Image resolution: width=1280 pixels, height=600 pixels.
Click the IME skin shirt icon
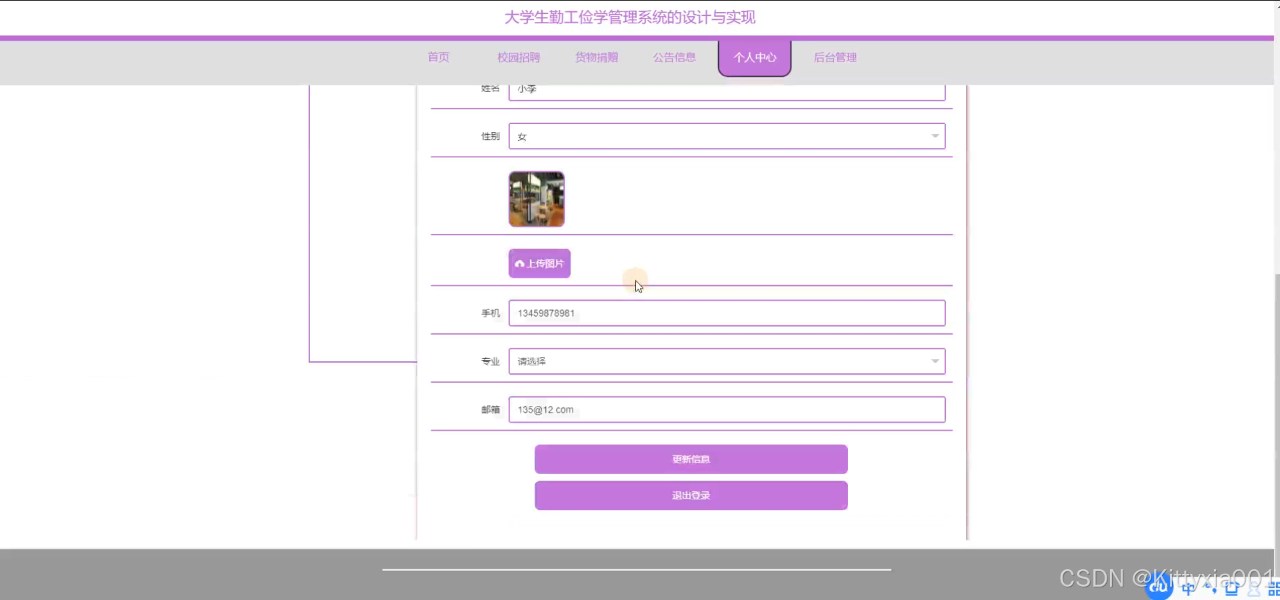[1231, 588]
